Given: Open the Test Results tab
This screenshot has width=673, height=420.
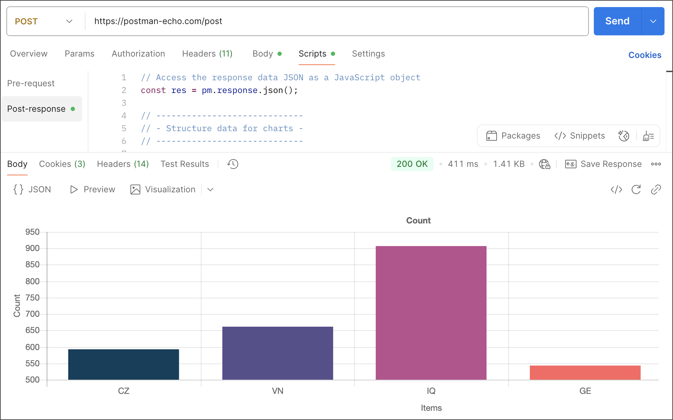Looking at the screenshot, I should tap(185, 164).
